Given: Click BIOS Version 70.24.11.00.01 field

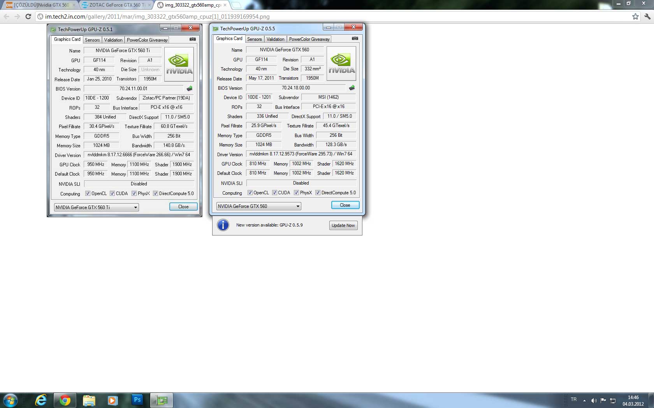Looking at the screenshot, I should (134, 89).
